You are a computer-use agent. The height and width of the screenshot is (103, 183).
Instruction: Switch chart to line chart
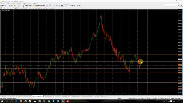pyautogui.click(x=53, y=5)
